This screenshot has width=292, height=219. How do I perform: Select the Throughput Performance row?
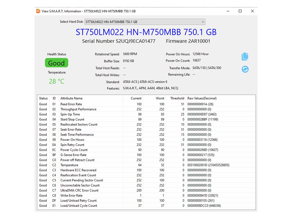146,109
